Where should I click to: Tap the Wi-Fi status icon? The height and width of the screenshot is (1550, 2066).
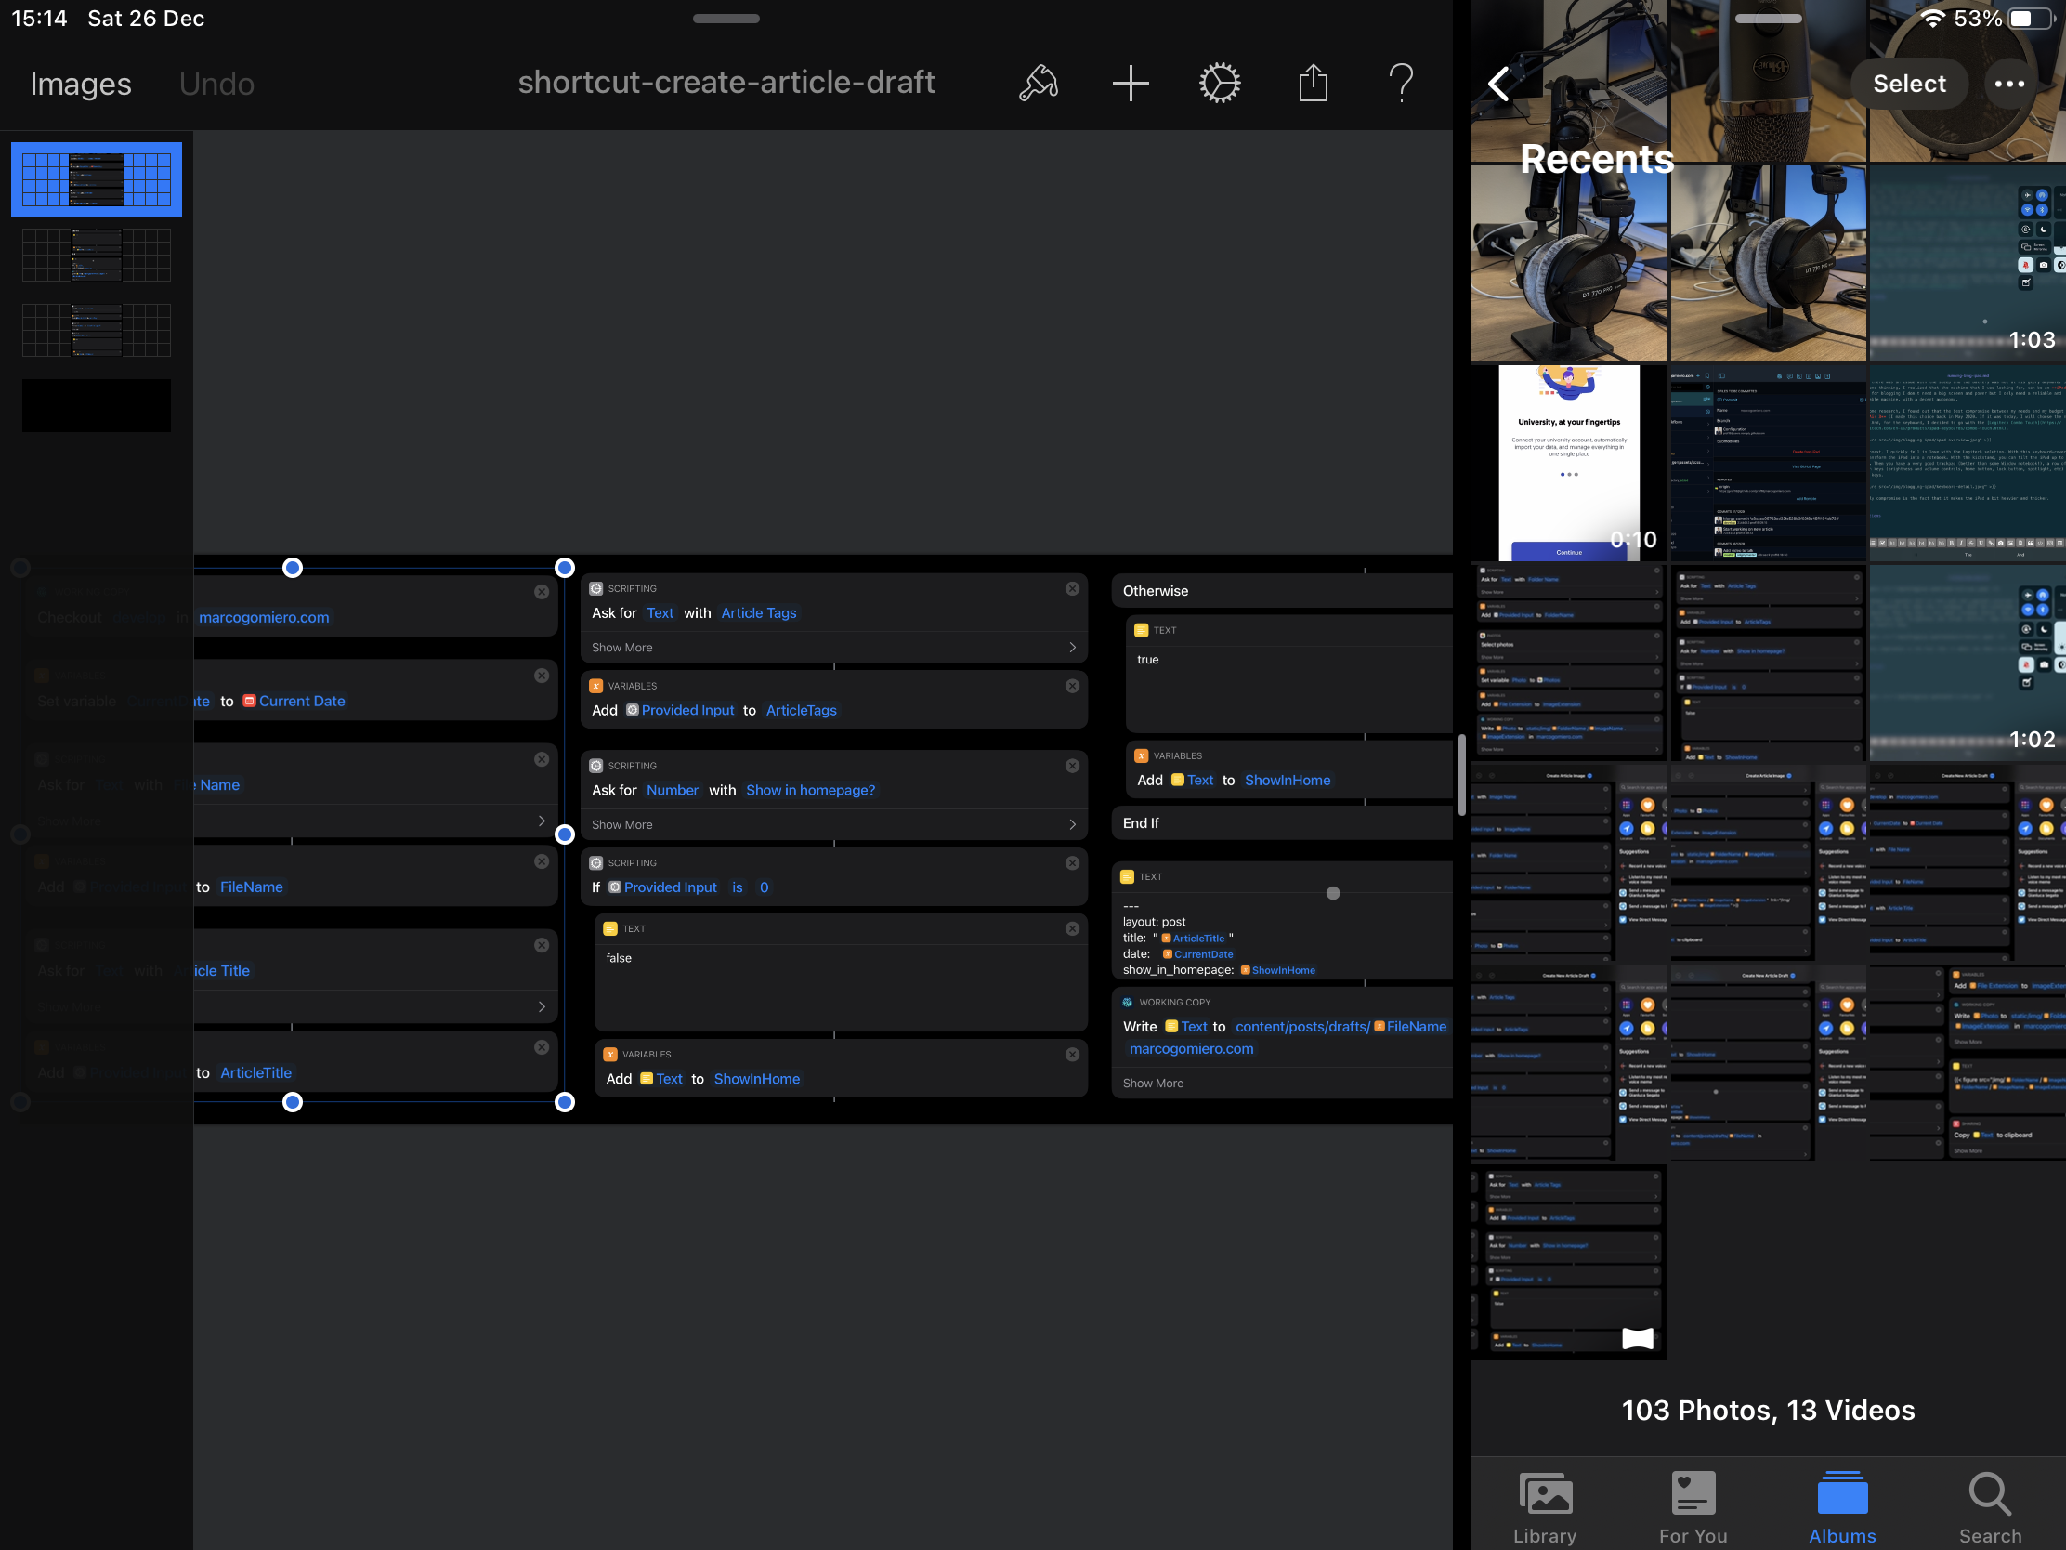pos(1932,19)
